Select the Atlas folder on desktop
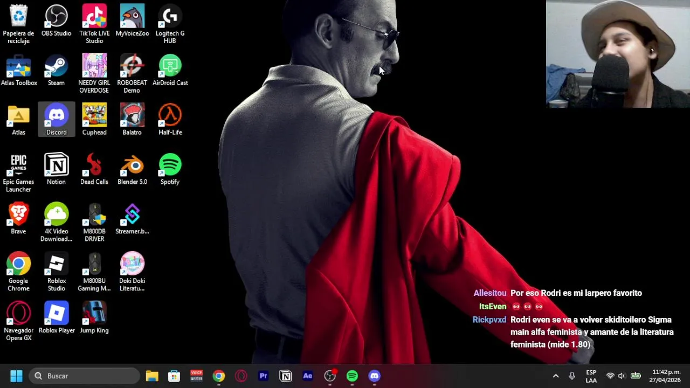The image size is (690, 388). pyautogui.click(x=18, y=120)
